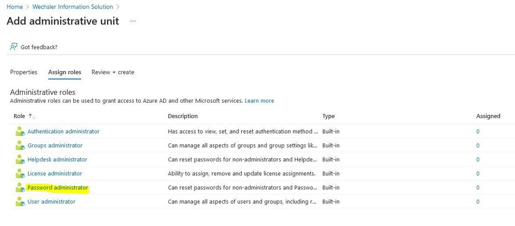515x226 pixels.
Task: Go to Home in the breadcrumb
Action: (x=14, y=7)
